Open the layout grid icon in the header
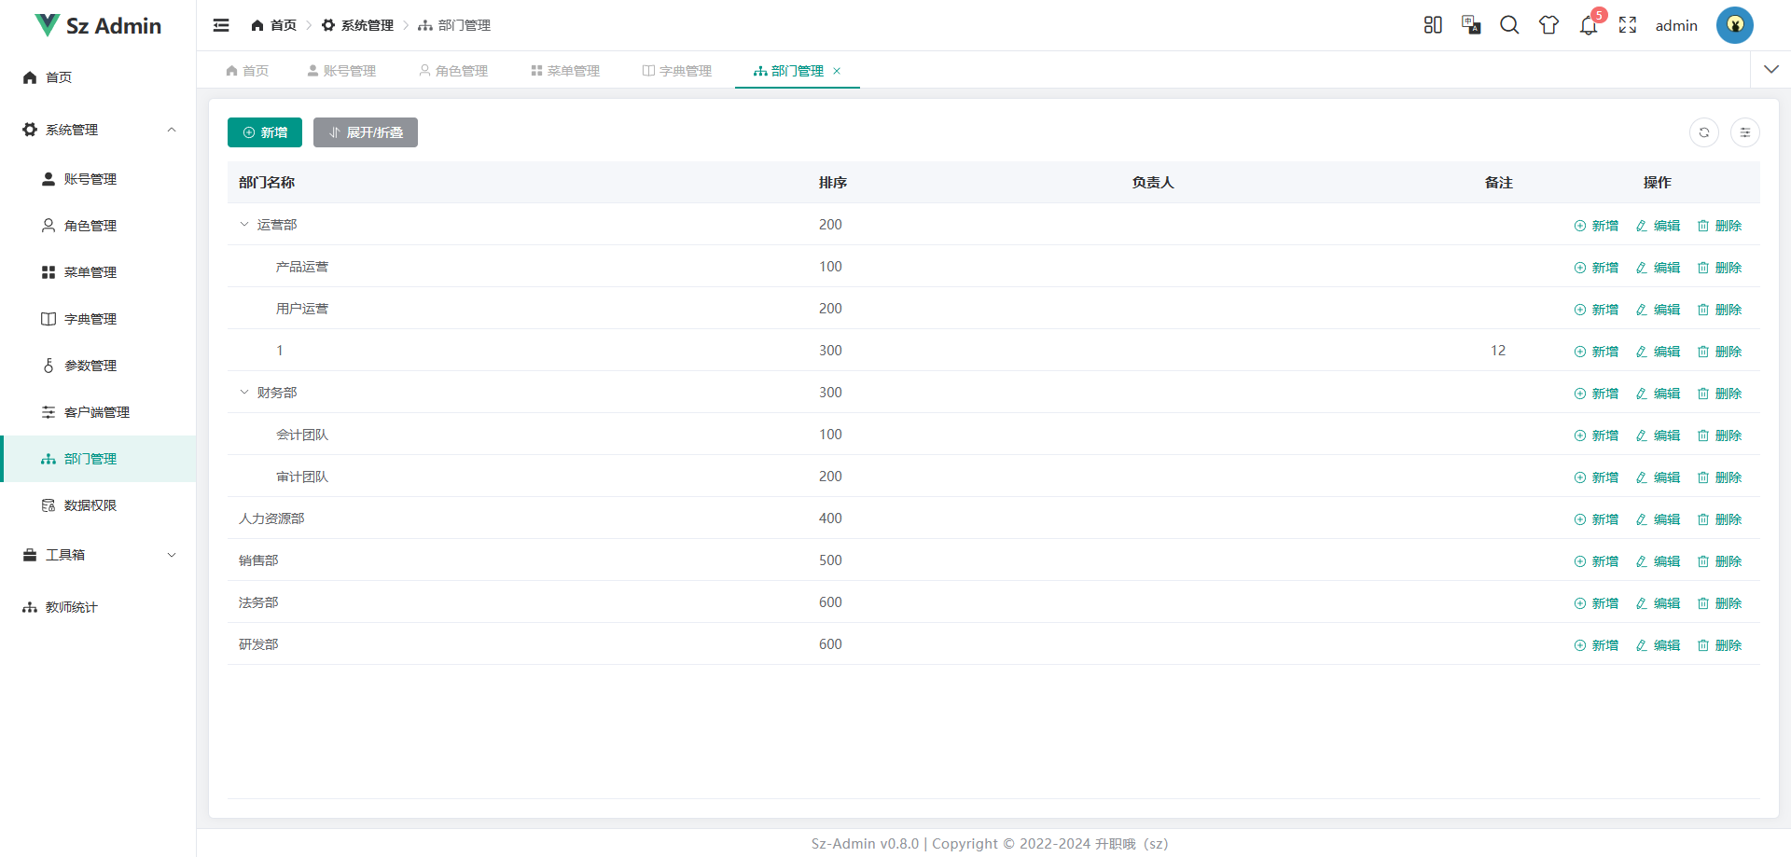The height and width of the screenshot is (857, 1791). (1433, 25)
